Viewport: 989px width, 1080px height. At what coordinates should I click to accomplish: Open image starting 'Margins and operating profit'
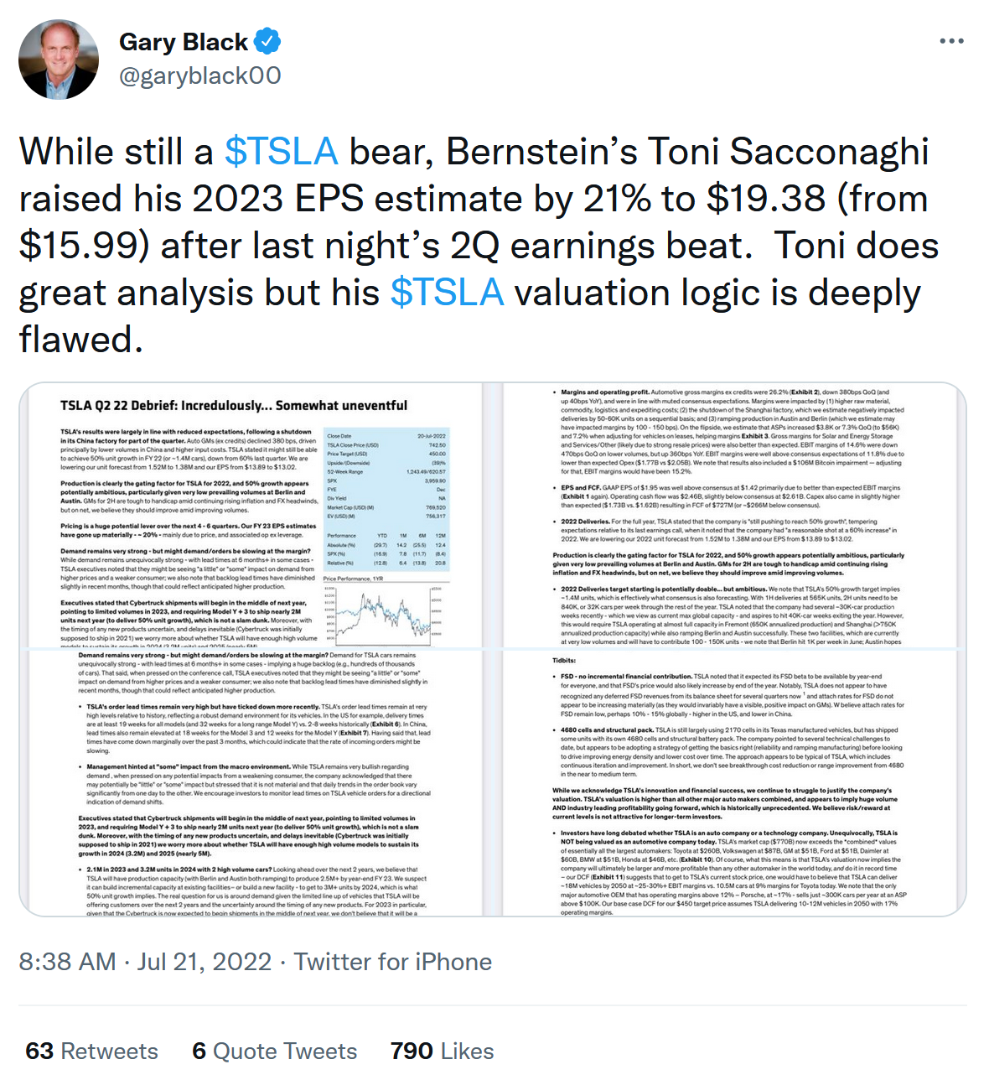[733, 515]
